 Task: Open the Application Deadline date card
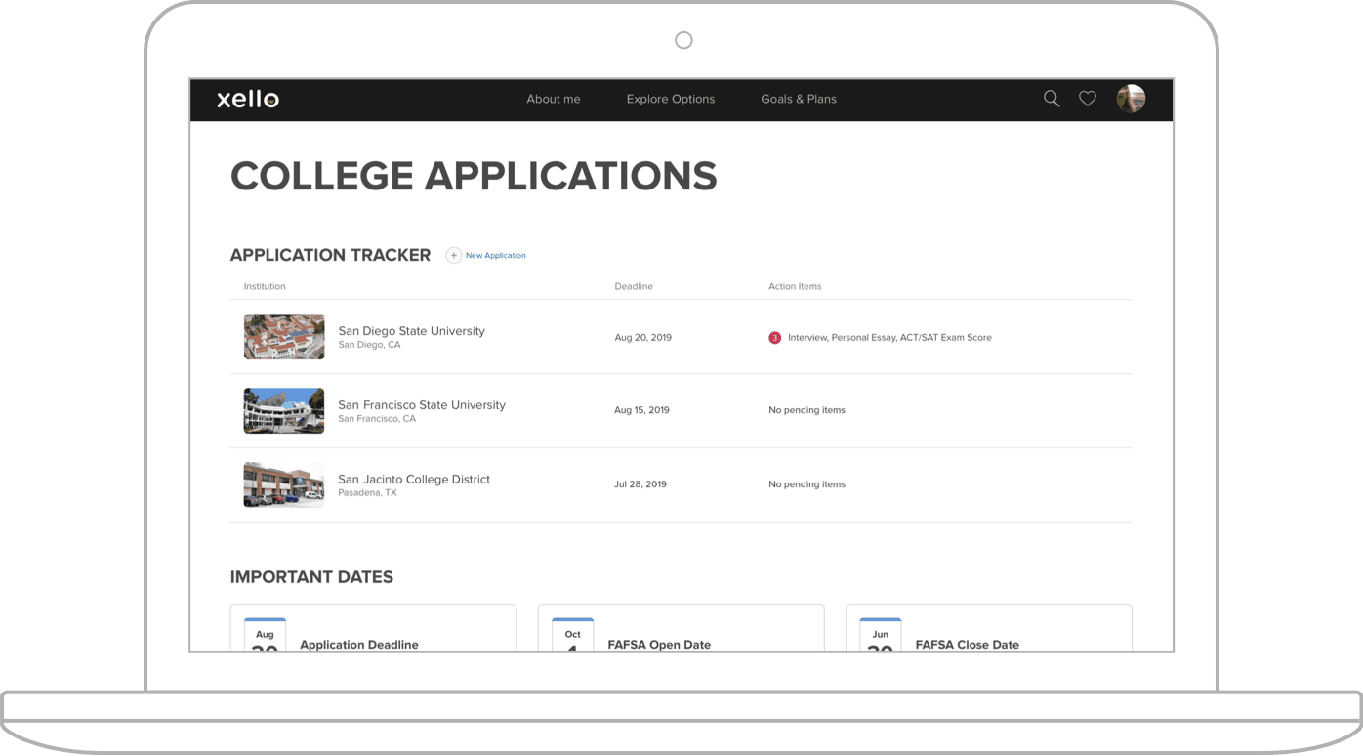[x=373, y=628]
